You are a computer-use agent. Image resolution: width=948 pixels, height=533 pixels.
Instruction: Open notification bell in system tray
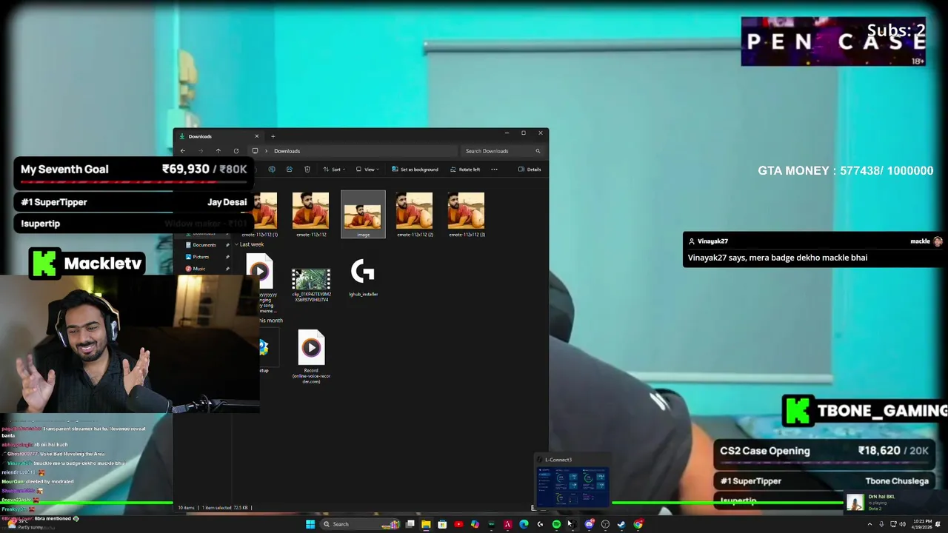pos(938,524)
